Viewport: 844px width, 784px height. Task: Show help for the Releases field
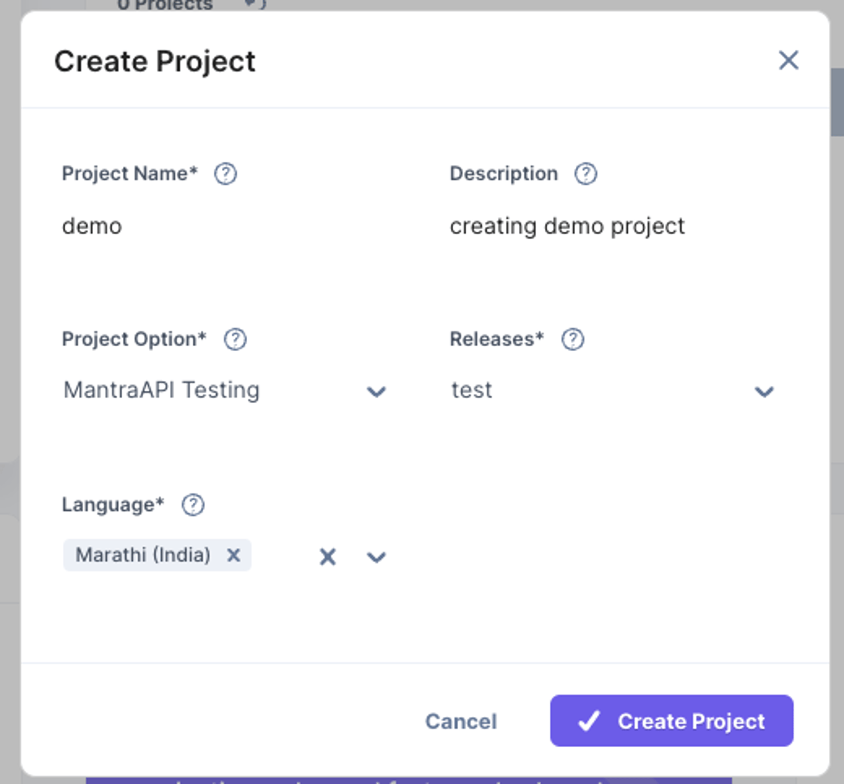(x=572, y=339)
